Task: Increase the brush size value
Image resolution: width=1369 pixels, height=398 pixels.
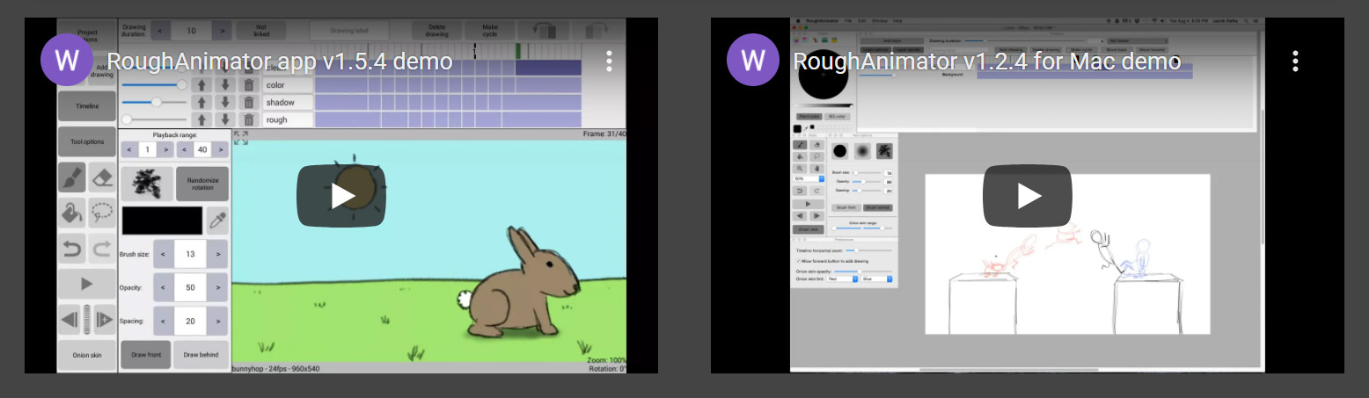Action: pyautogui.click(x=220, y=255)
